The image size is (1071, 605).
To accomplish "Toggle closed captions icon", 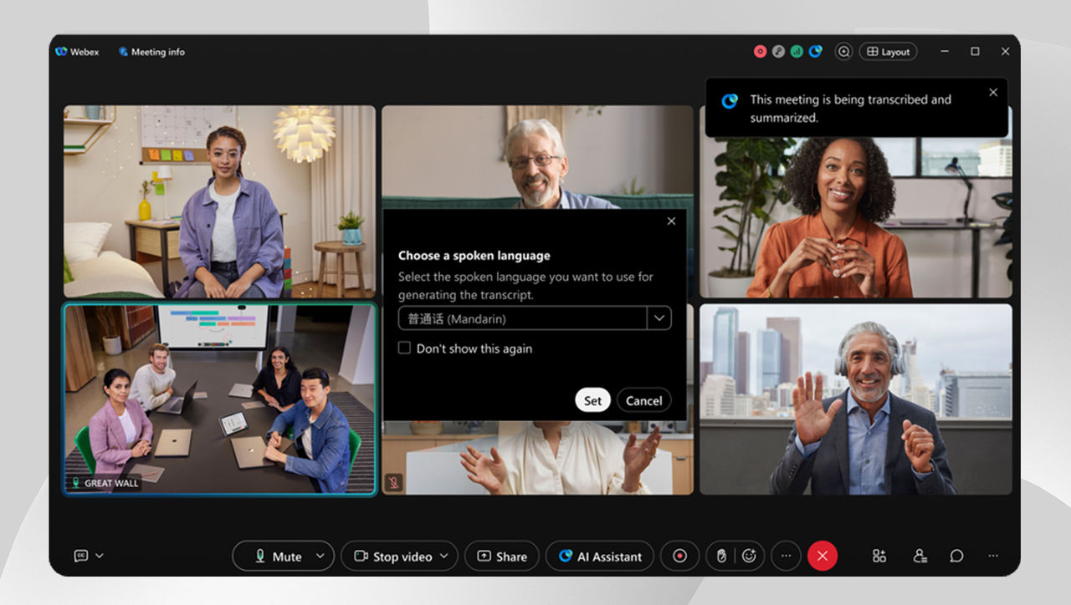I will tap(81, 556).
